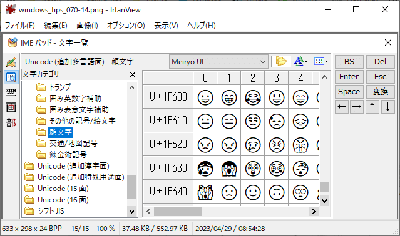Select the rolling eyes emoji U+1F644

(300, 192)
